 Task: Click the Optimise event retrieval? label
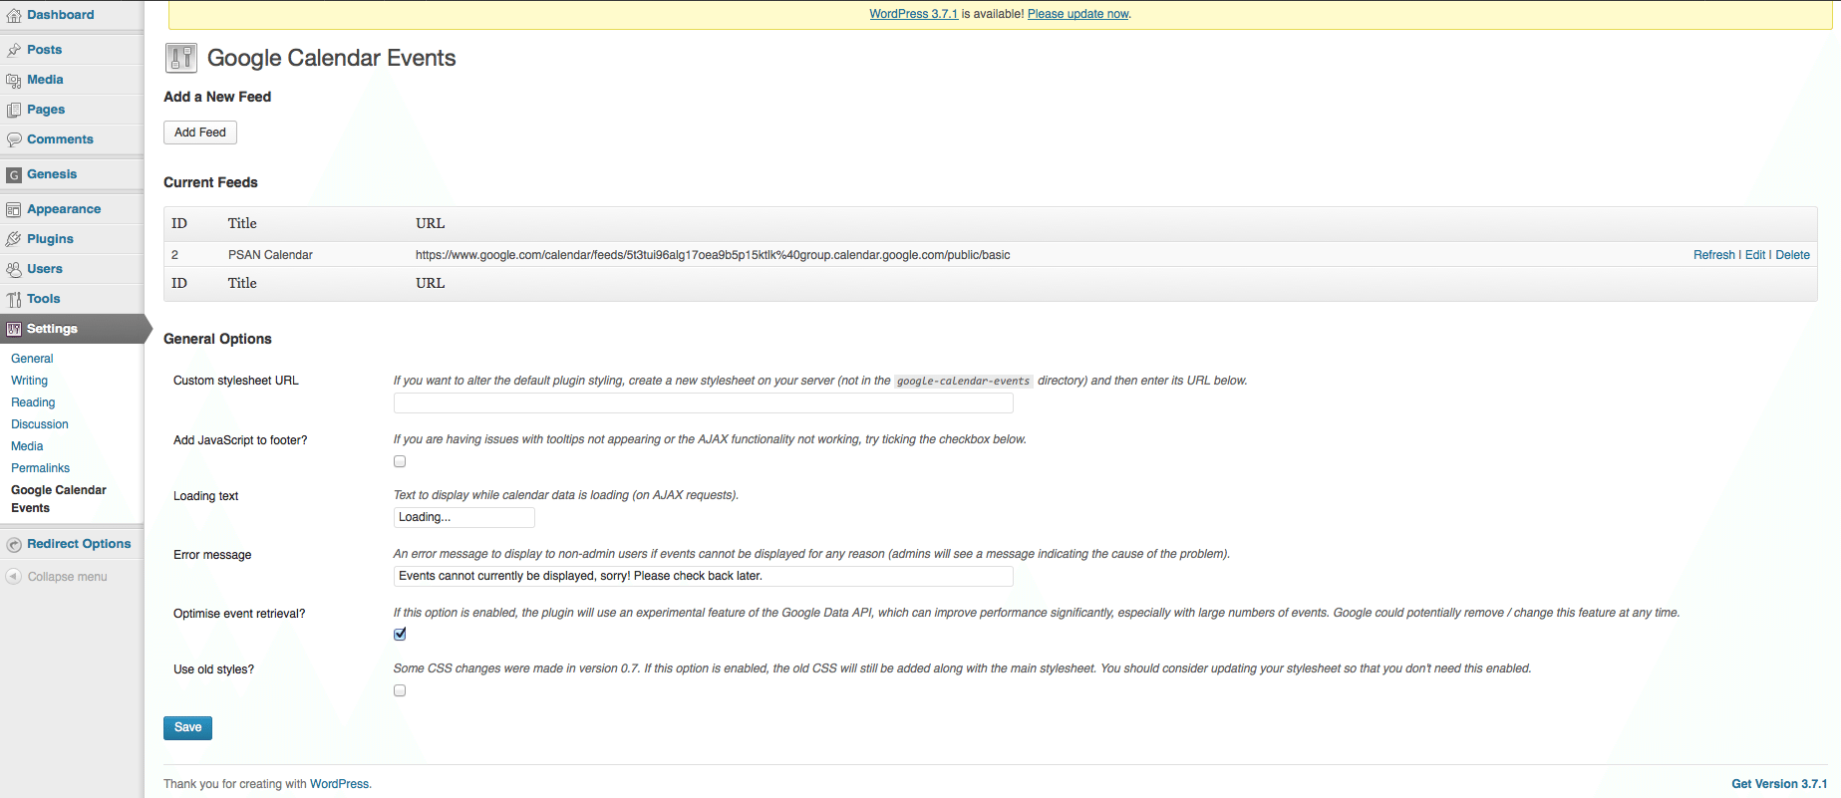coord(239,614)
